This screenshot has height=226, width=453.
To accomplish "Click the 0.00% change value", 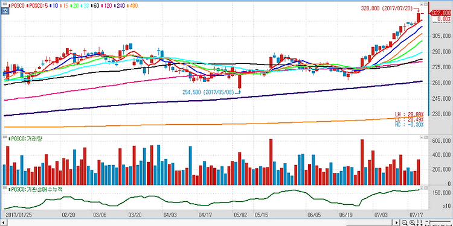I will click(x=444, y=19).
